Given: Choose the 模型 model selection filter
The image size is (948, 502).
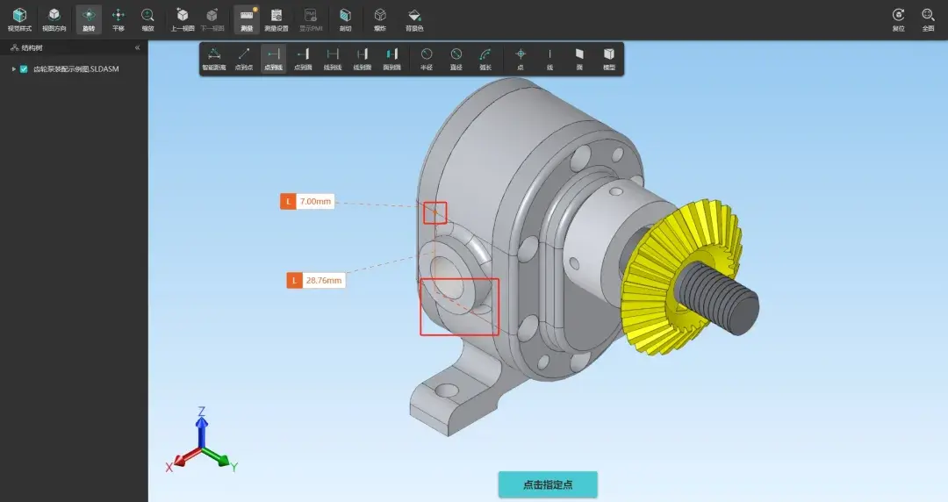Looking at the screenshot, I should coord(609,59).
